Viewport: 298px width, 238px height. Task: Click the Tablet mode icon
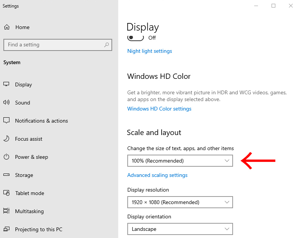pos(6,193)
